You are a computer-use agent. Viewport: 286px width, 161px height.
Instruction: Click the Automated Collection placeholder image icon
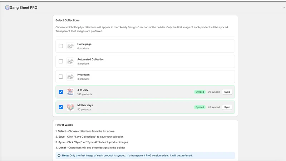(70, 61)
